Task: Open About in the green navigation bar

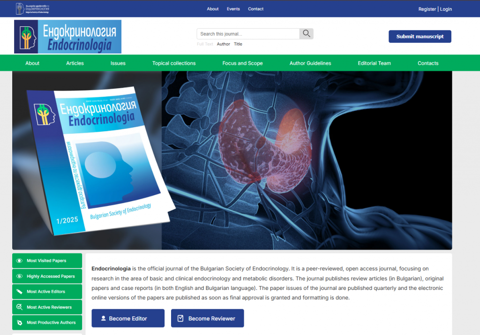Action: tap(32, 63)
